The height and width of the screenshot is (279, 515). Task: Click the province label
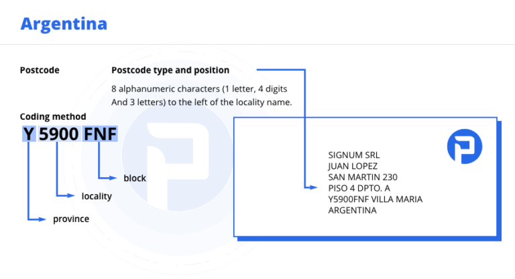point(71,218)
